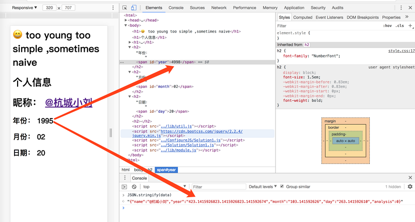The height and width of the screenshot is (222, 415).
Task: Select the Properties sidebar tab
Action: pyautogui.click(x=391, y=18)
